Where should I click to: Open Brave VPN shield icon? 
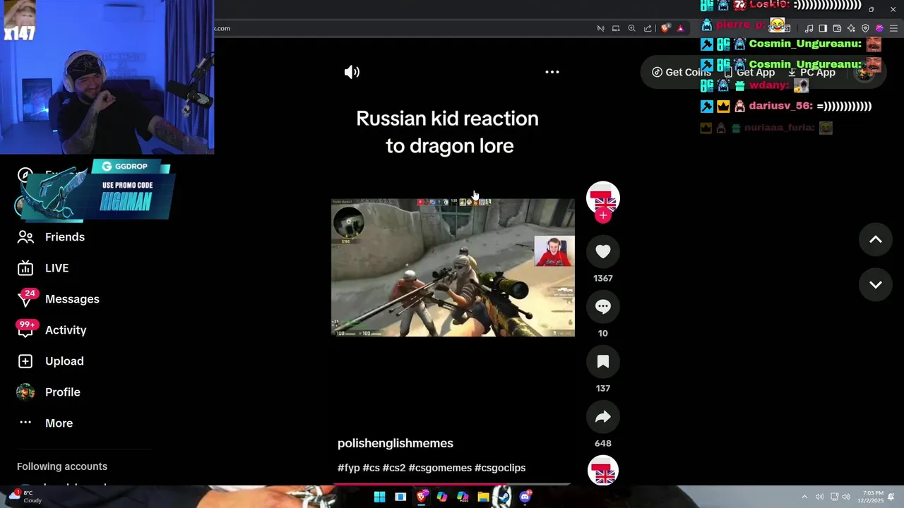pyautogui.click(x=865, y=28)
